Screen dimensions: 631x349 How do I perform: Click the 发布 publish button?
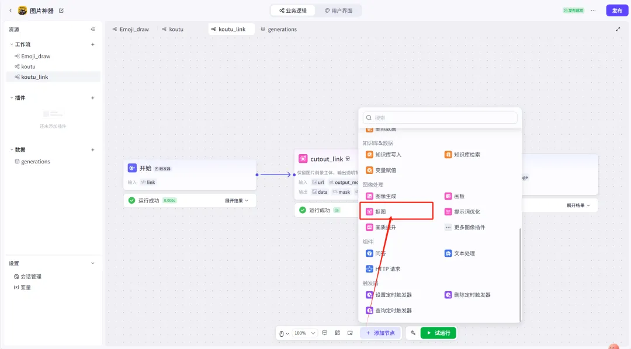(x=617, y=11)
